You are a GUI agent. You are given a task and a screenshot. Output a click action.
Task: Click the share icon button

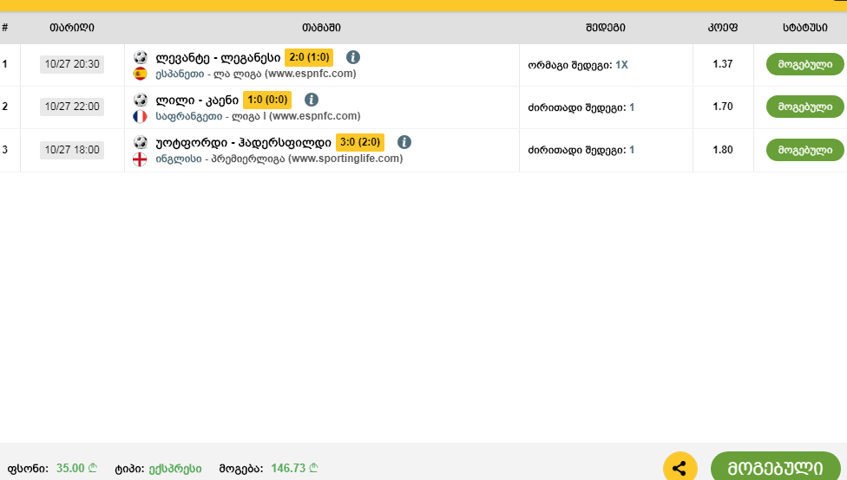680,467
